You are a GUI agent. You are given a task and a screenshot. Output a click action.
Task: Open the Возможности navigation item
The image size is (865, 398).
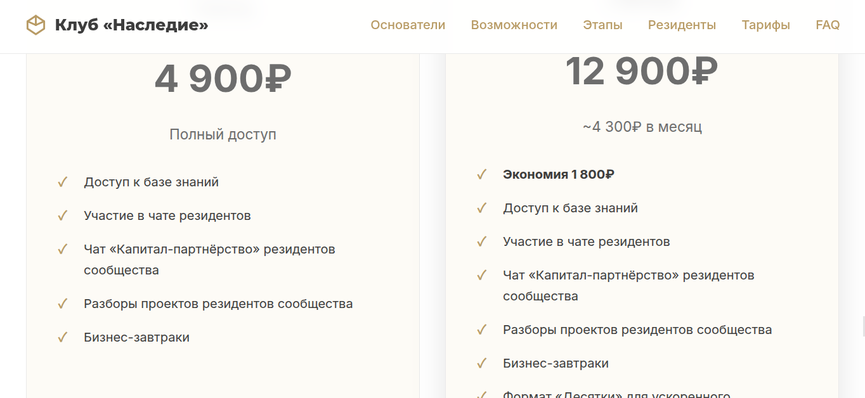(514, 25)
